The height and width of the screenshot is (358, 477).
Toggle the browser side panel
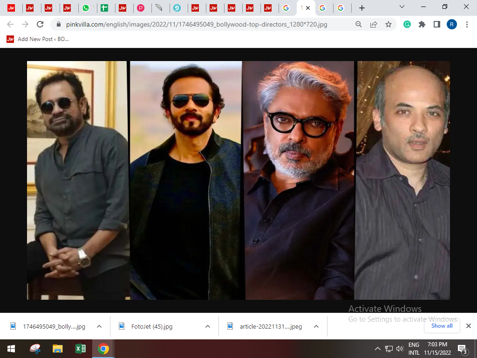(x=436, y=24)
